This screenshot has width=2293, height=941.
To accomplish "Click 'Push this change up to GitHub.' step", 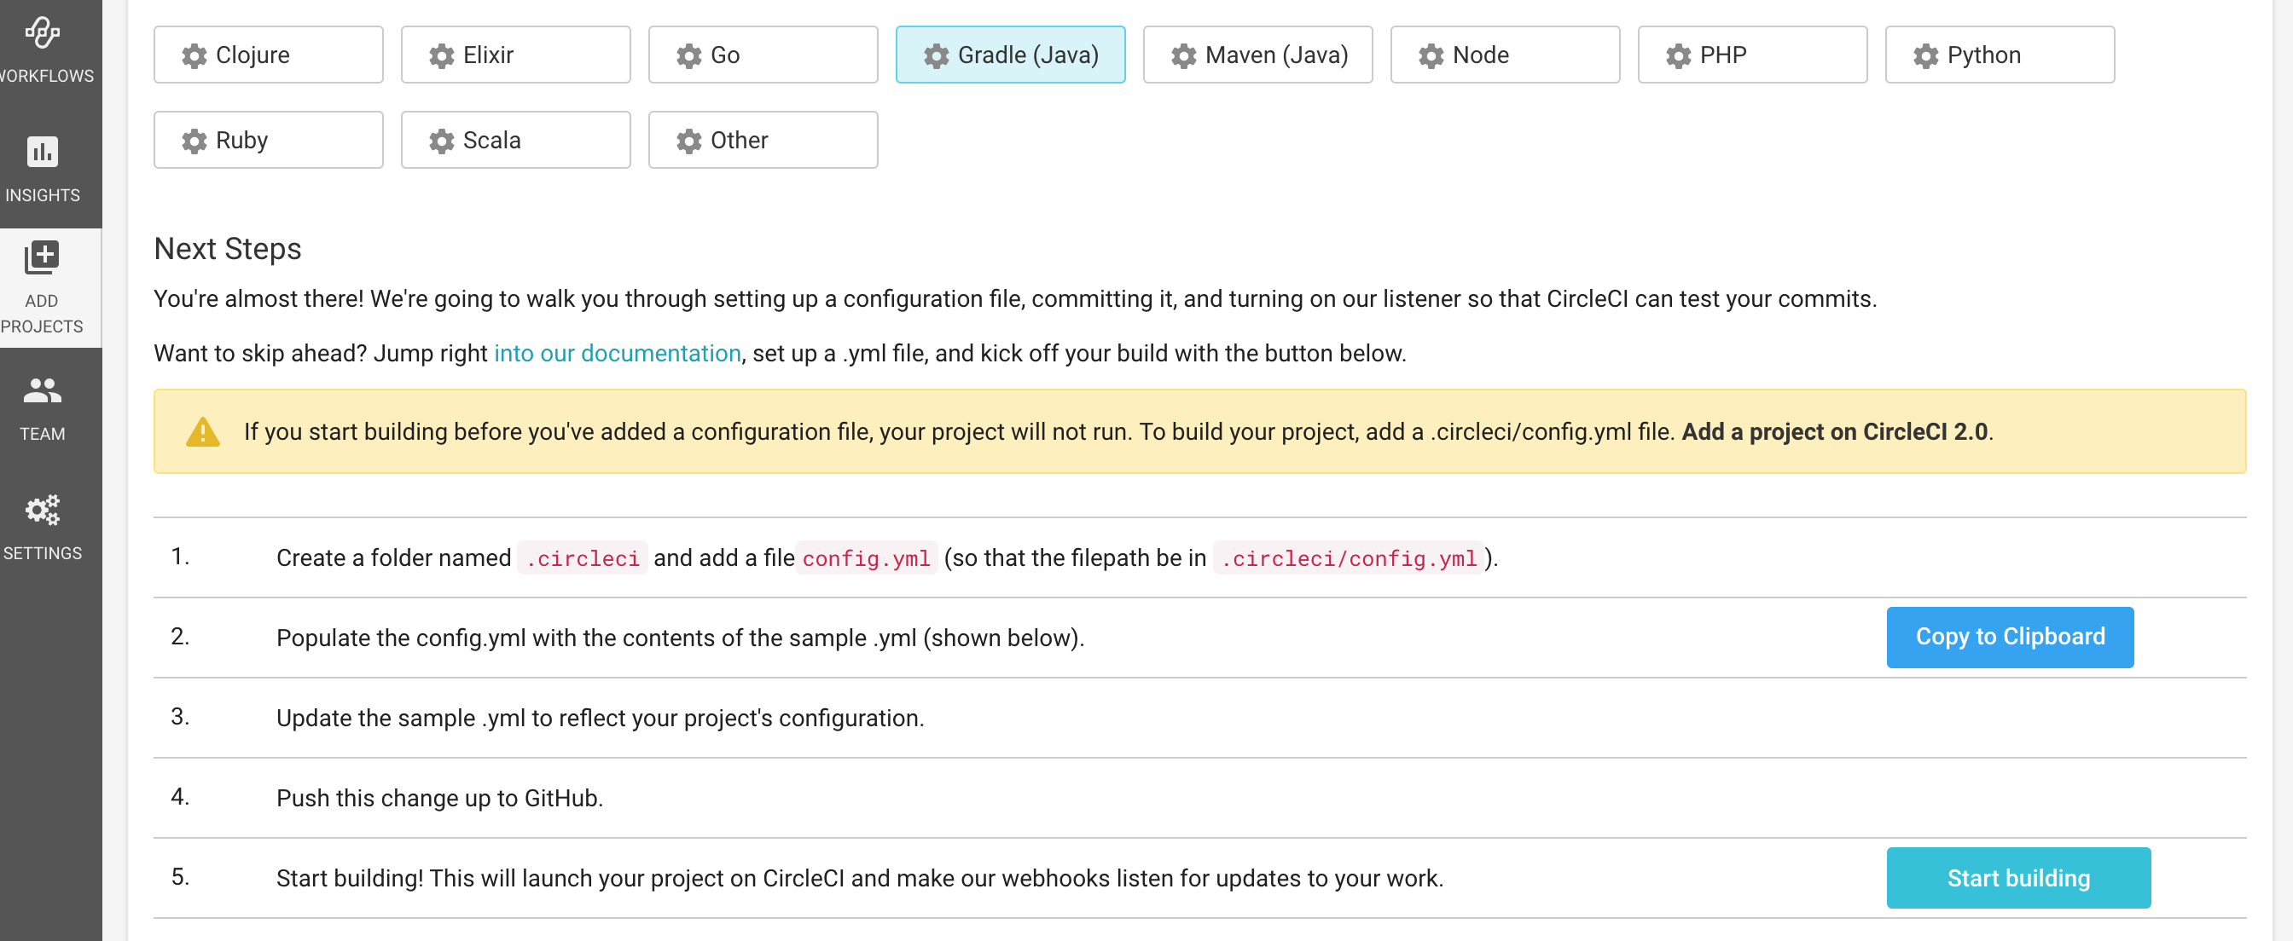I will [439, 799].
